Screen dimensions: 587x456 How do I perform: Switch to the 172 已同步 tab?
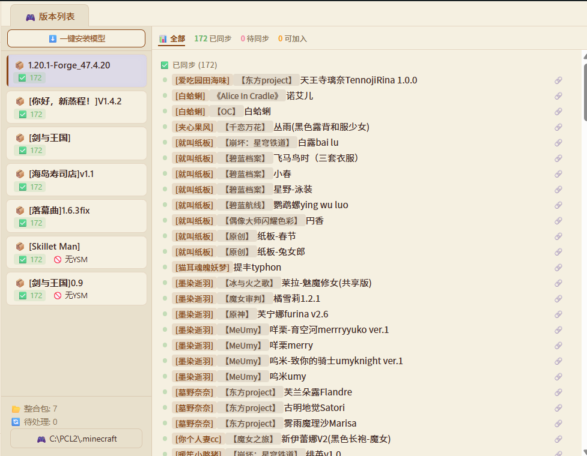tap(213, 38)
